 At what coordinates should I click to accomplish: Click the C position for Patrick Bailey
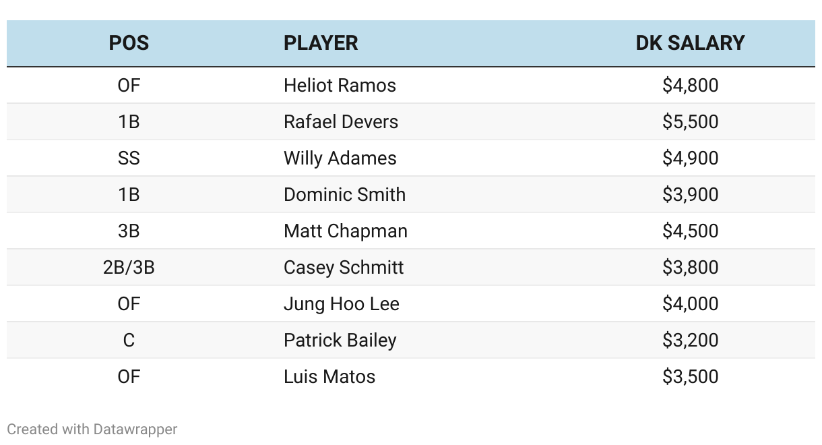(129, 340)
